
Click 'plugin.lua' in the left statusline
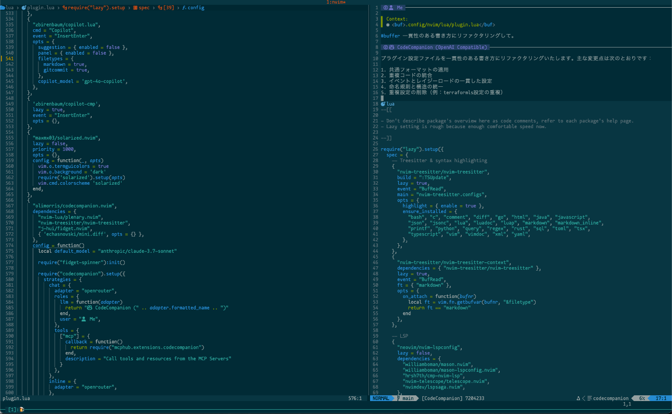pos(16,398)
